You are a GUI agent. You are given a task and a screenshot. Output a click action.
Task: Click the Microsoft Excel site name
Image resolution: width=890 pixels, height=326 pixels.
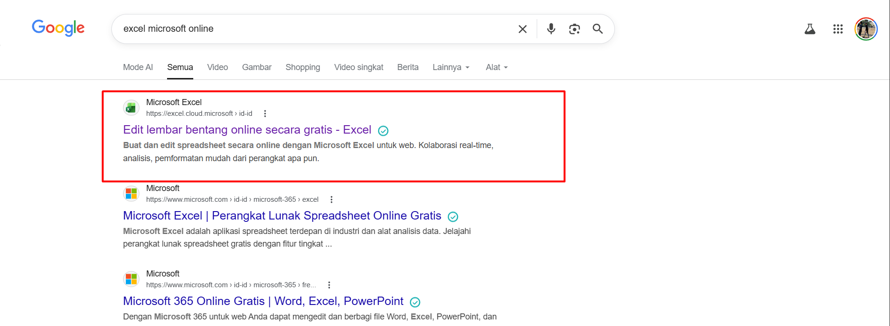pyautogui.click(x=174, y=102)
